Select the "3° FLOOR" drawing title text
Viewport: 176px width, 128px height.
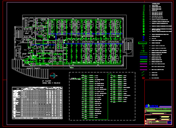click(x=46, y=81)
